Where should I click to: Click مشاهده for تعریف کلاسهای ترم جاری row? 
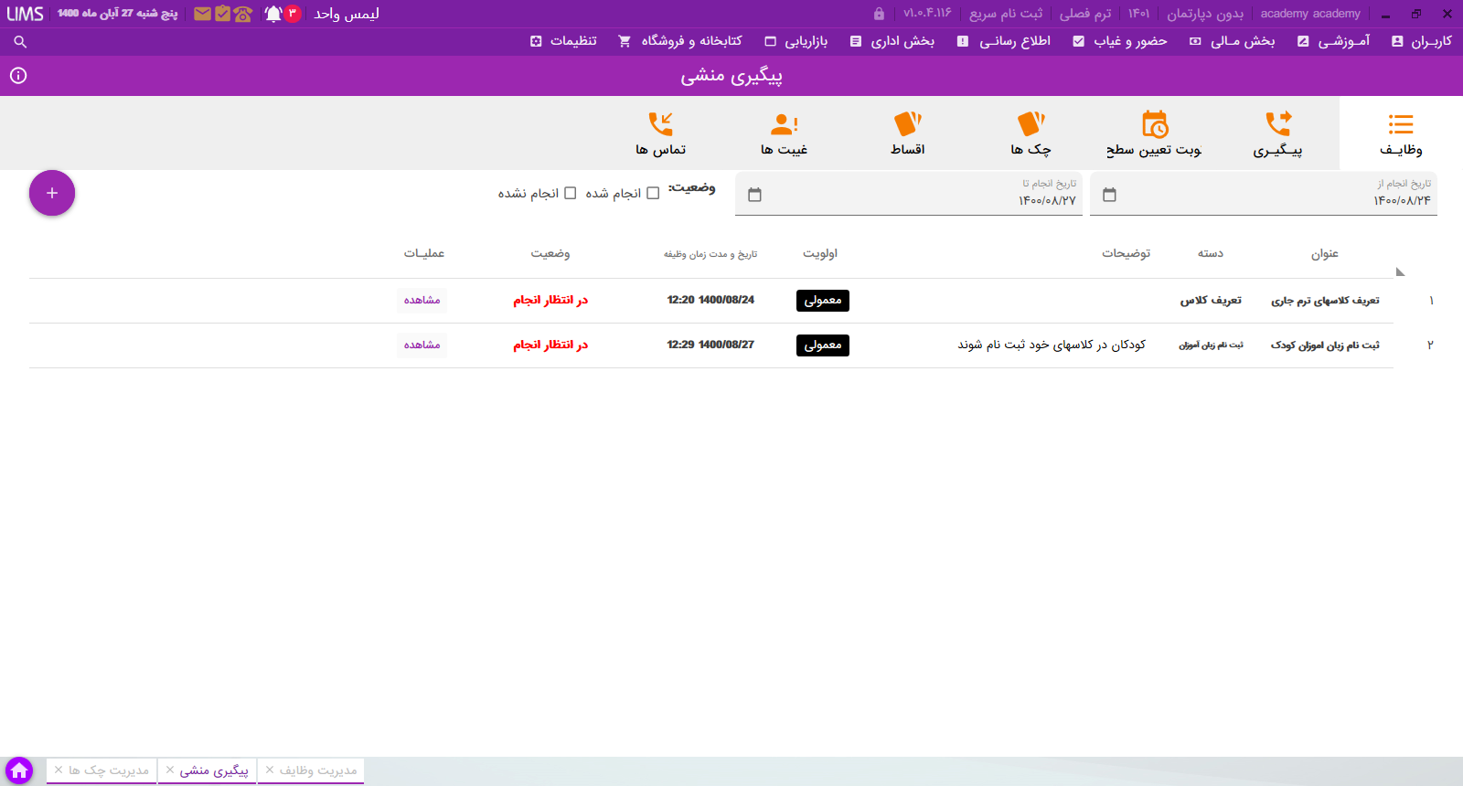pyautogui.click(x=422, y=300)
